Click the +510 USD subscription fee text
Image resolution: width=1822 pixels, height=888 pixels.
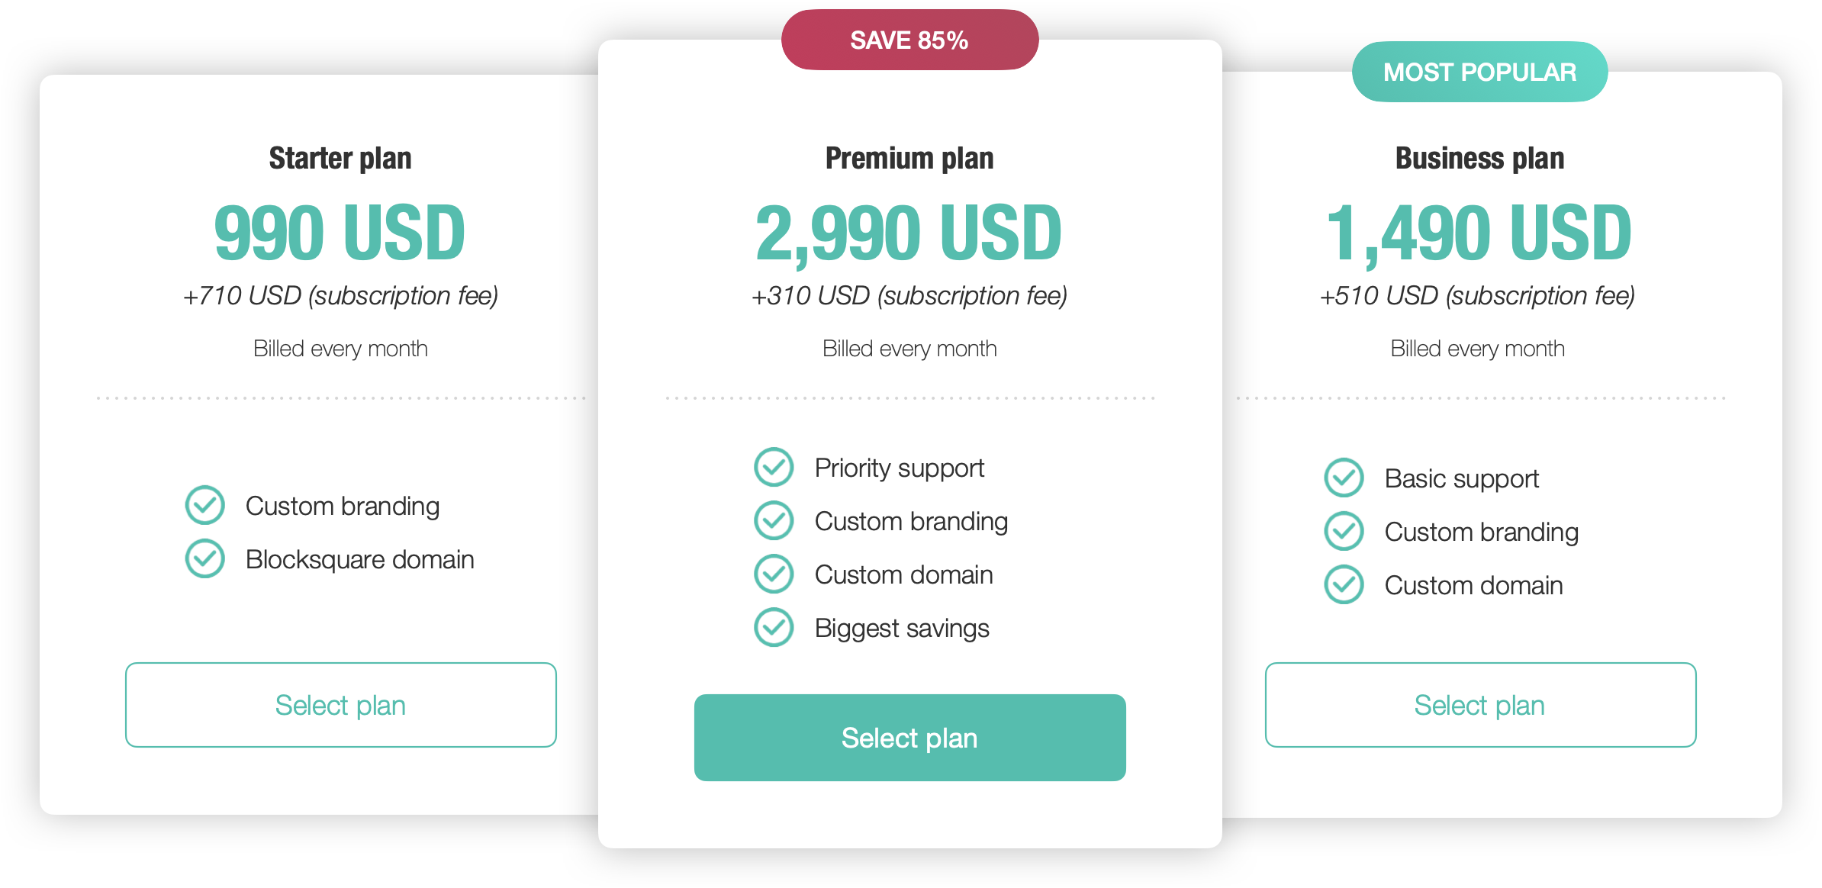click(1477, 296)
